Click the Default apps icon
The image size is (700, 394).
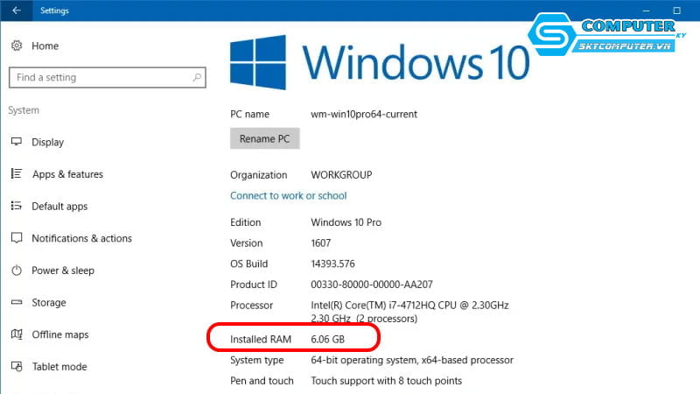(17, 206)
